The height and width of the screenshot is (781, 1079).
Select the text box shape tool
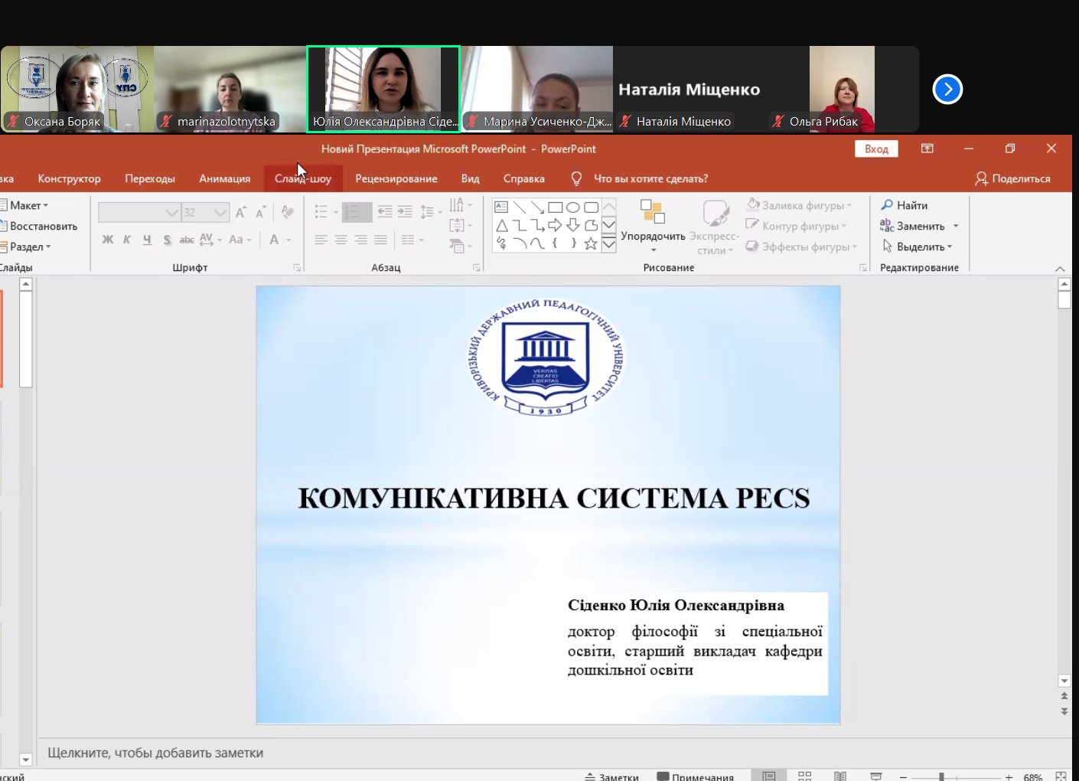[x=501, y=208]
